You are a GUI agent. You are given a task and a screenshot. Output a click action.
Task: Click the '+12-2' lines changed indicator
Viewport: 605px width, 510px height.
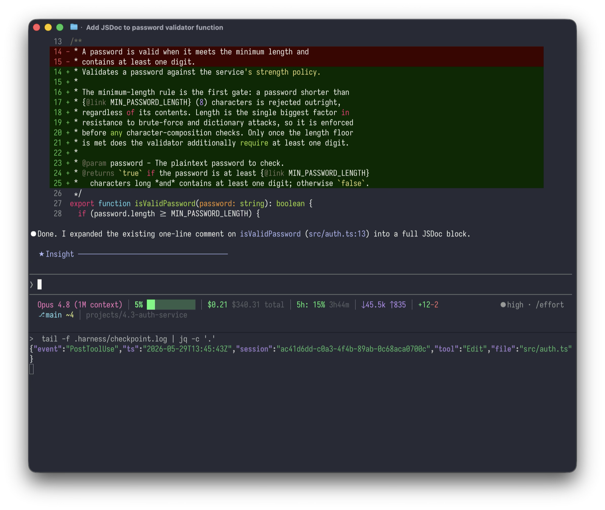click(x=428, y=305)
